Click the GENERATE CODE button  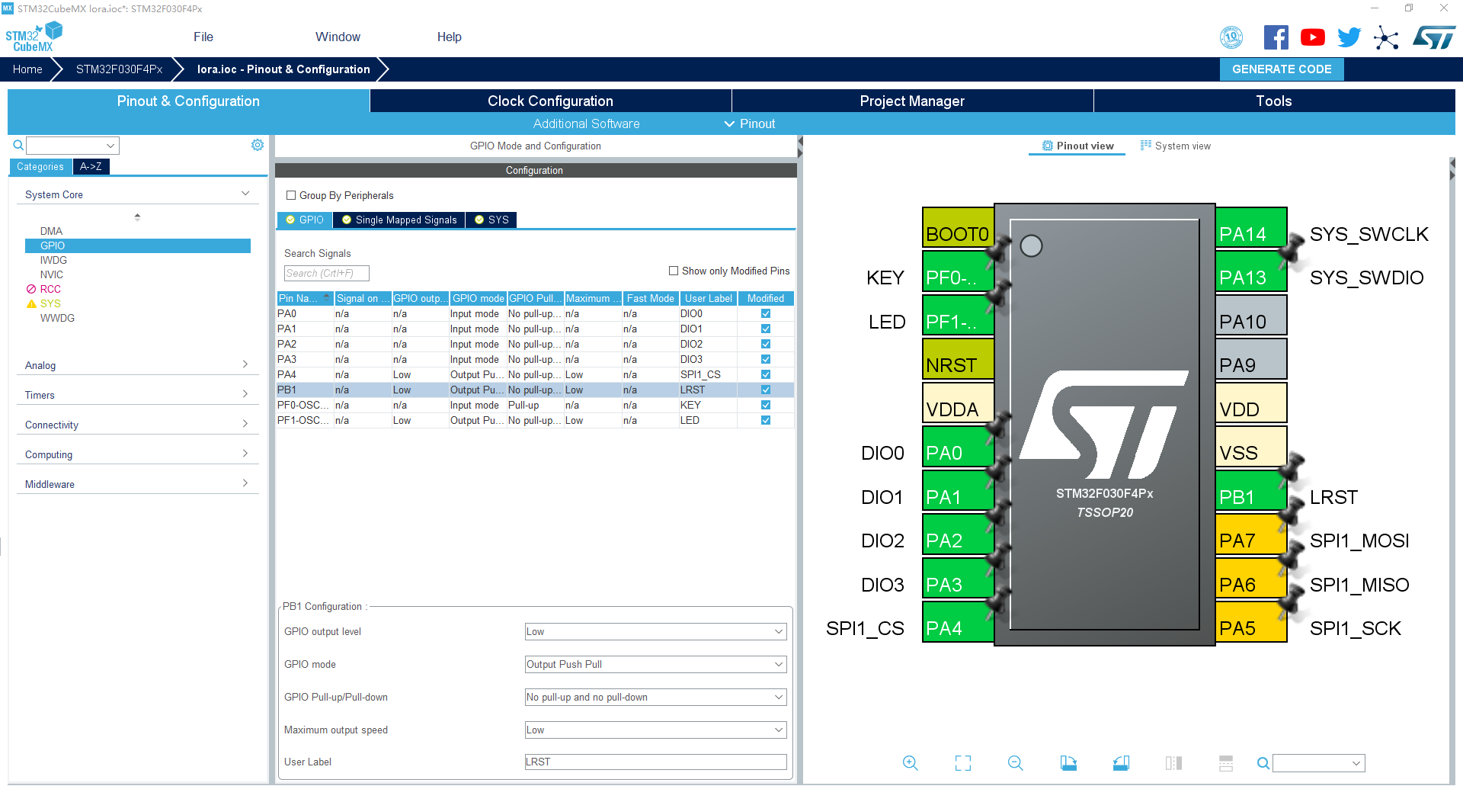tap(1282, 69)
